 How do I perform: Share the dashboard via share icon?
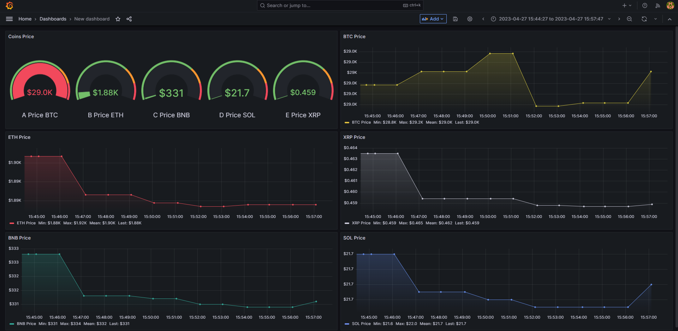click(129, 19)
